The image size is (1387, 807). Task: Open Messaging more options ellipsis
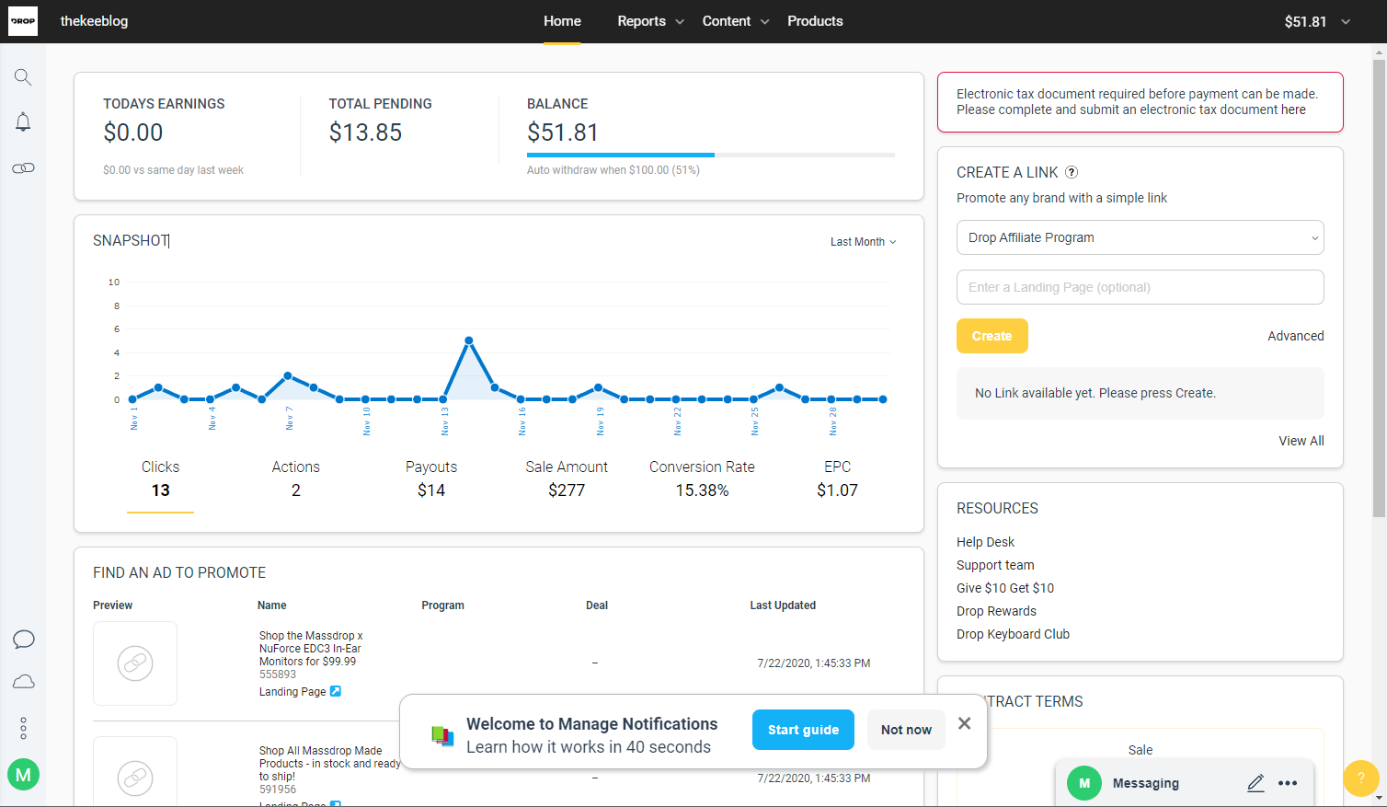pos(1288,783)
